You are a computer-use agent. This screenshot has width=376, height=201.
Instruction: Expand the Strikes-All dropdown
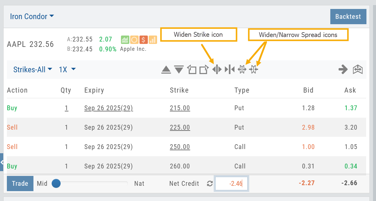tap(33, 70)
